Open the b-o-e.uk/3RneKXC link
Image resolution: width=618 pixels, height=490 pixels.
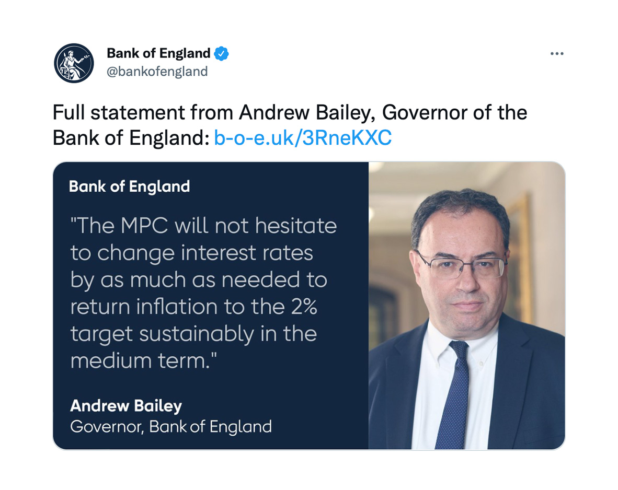303,137
